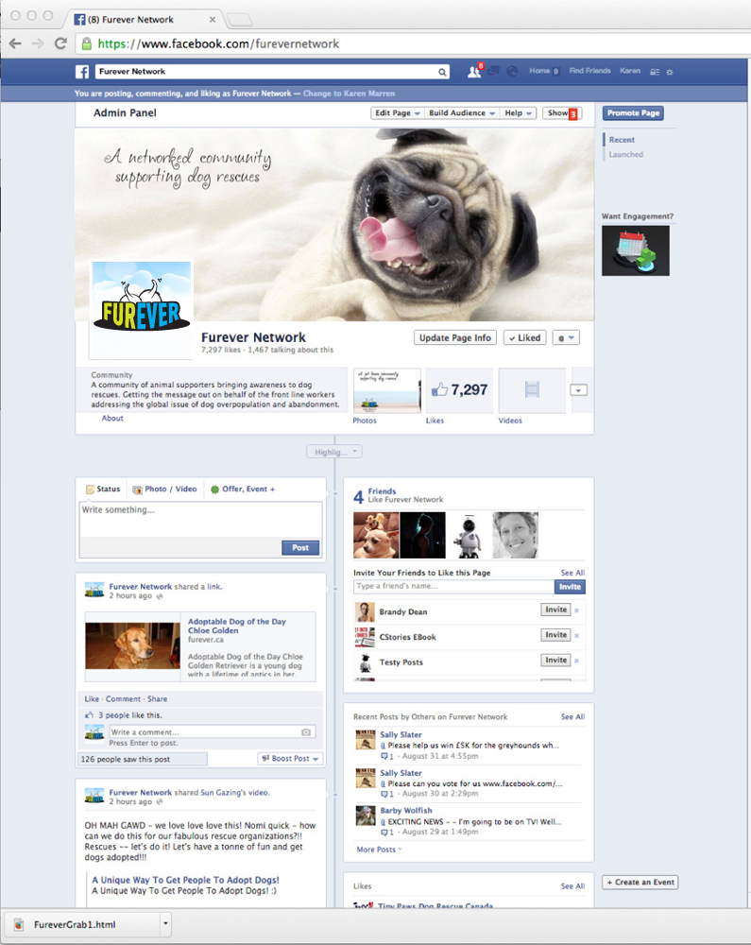This screenshot has width=751, height=945.
Task: Click the FureverGrab1.html download file icon
Action: click(x=19, y=924)
